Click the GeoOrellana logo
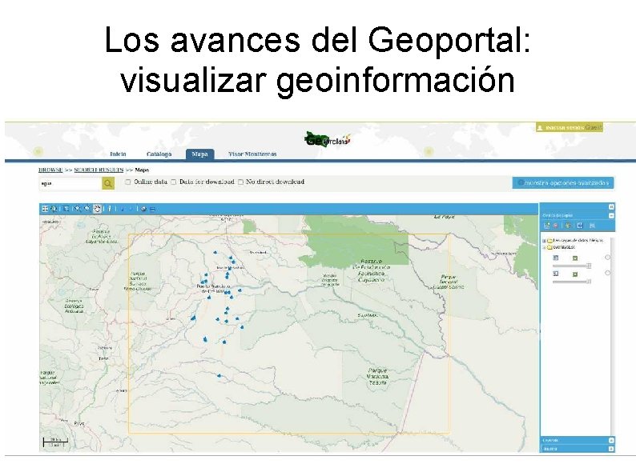636x476 pixels. [328, 139]
